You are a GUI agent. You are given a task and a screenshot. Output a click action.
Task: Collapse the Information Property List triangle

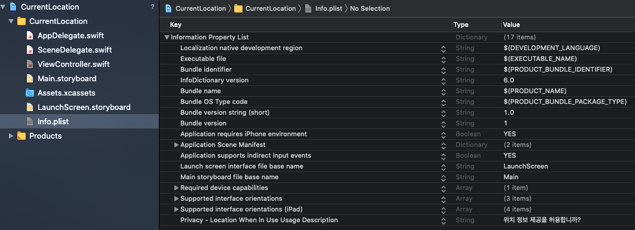(167, 37)
